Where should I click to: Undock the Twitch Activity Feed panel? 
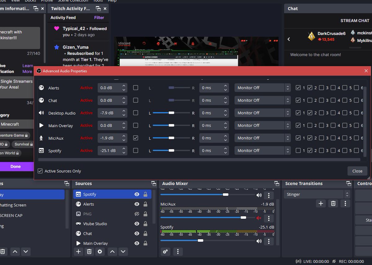tap(98, 8)
